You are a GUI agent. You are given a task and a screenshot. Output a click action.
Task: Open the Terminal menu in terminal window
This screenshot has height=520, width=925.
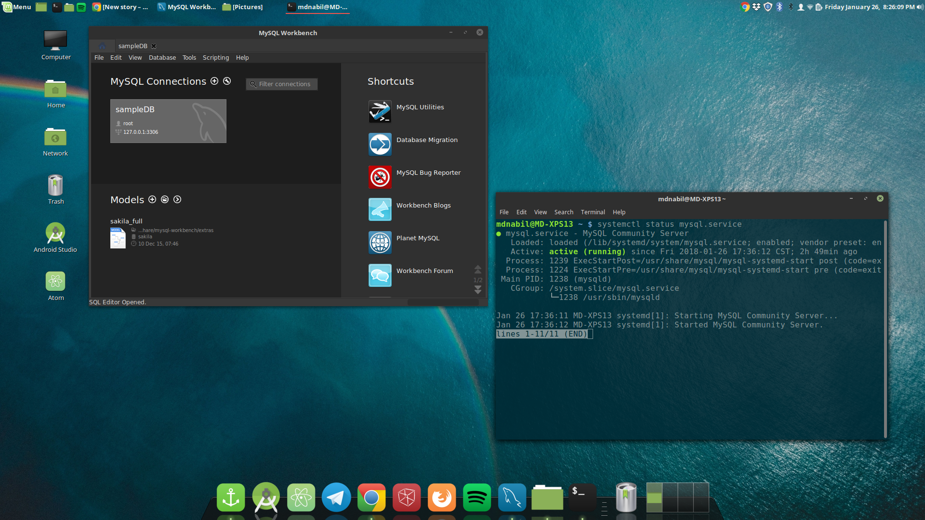[593, 212]
